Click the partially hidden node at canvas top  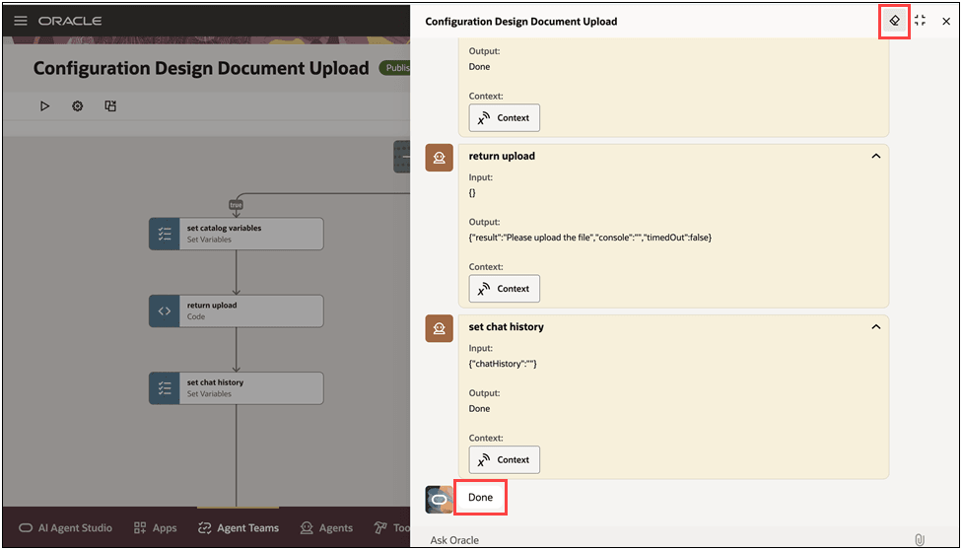pos(402,157)
